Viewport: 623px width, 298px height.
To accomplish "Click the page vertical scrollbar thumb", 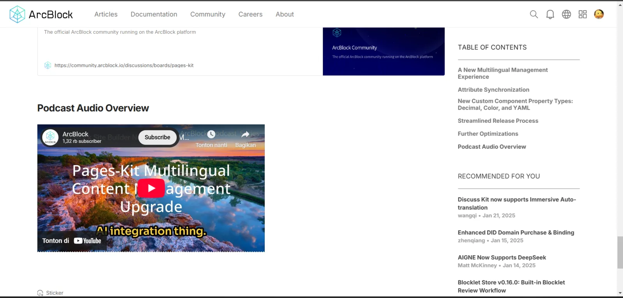I will (x=620, y=252).
